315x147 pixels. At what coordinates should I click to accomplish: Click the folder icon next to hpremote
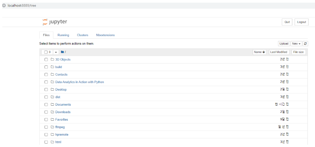tap(52, 135)
